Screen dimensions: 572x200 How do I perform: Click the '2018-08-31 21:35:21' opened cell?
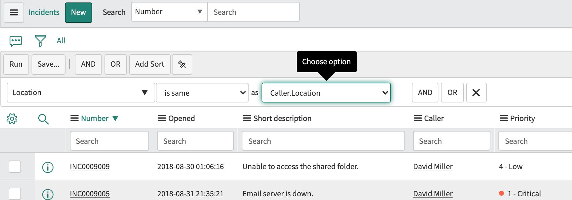coord(190,194)
